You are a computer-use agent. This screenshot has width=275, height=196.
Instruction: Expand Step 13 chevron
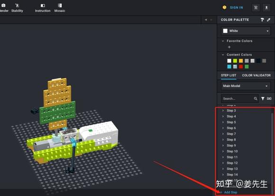223,169
